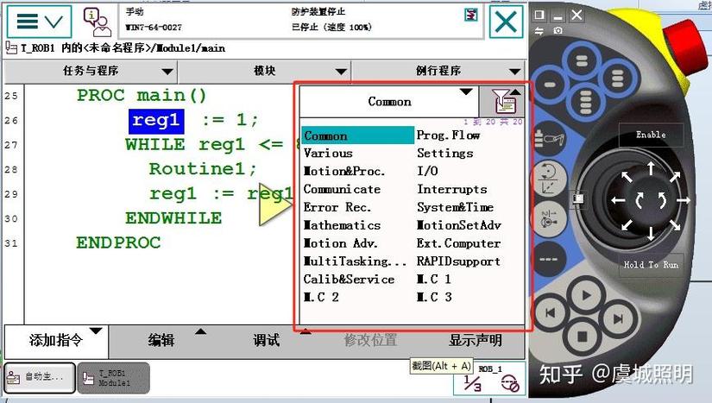Toggle axis 1-3/4-6 motion mode key
The image size is (712, 403).
coord(549,219)
